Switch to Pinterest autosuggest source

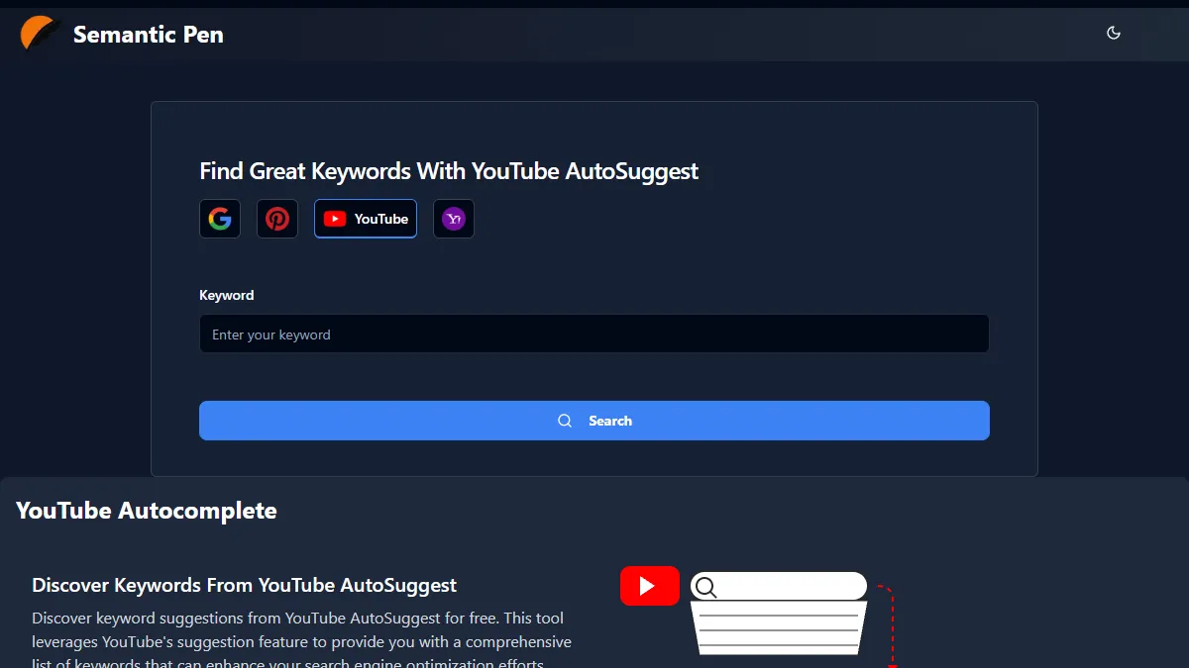point(277,219)
